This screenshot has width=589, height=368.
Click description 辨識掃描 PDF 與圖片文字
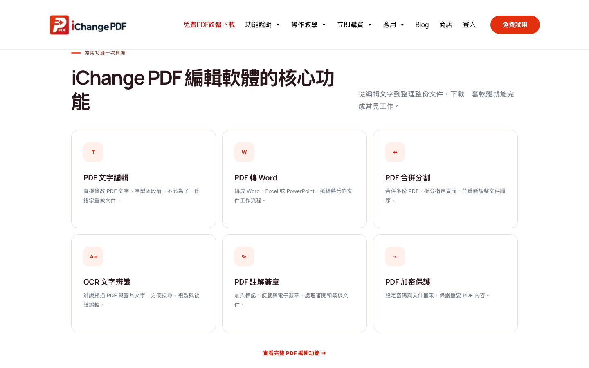coord(142,300)
